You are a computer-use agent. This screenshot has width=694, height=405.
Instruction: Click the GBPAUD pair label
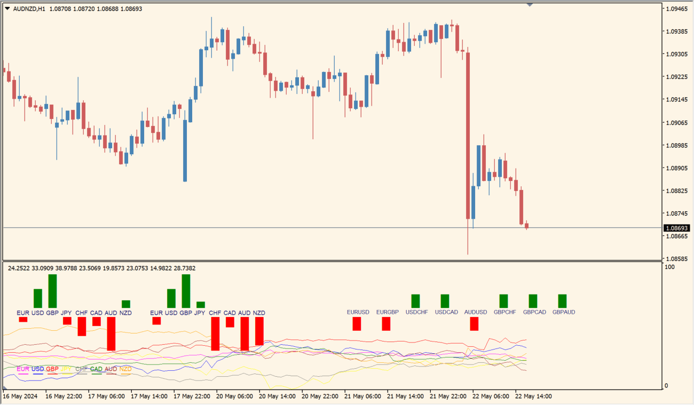pyautogui.click(x=564, y=312)
